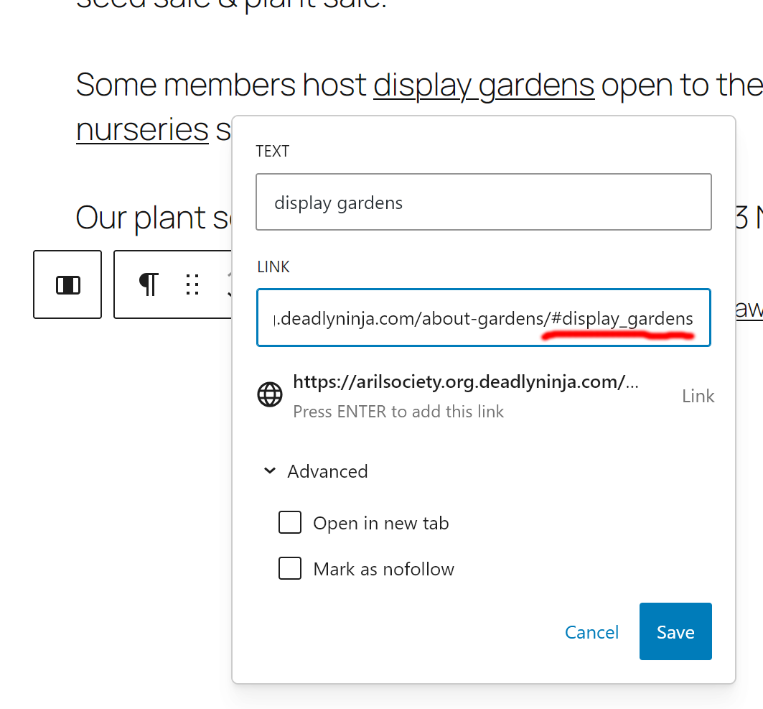Click the "Press ENTER to add this link" hint
Image resolution: width=763 pixels, height=709 pixels.
(x=398, y=412)
